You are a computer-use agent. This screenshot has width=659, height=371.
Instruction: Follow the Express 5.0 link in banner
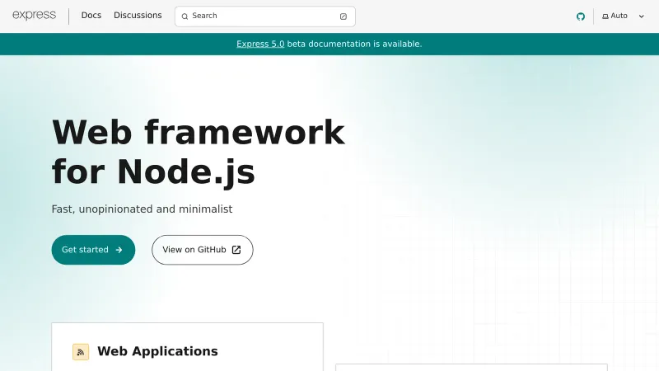pyautogui.click(x=260, y=44)
